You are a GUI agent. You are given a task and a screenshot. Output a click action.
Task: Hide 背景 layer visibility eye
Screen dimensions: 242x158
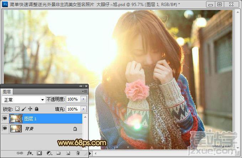click(5, 128)
